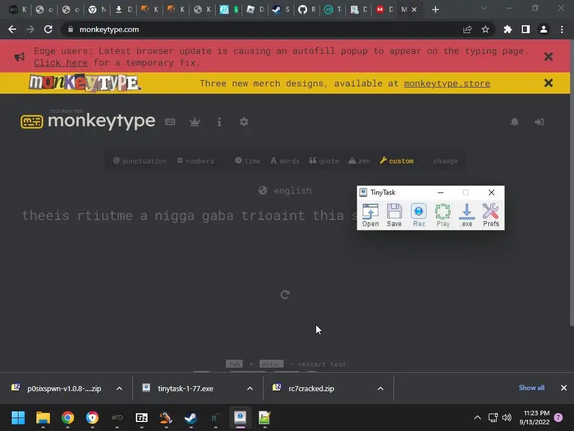Select the quote test mode
This screenshot has height=431, width=574.
click(324, 161)
